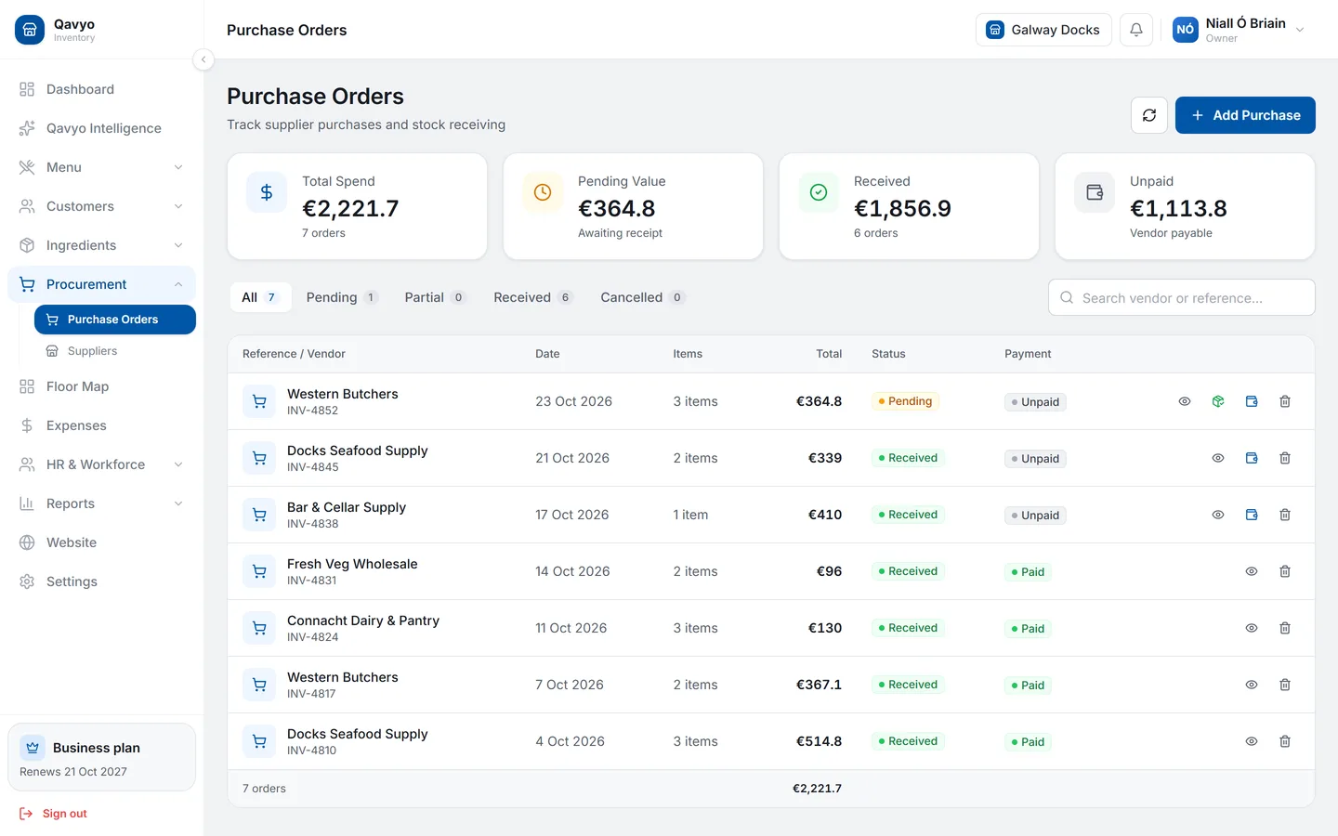Expand the Menu sidebar section
The width and height of the screenshot is (1338, 836).
[x=101, y=167]
